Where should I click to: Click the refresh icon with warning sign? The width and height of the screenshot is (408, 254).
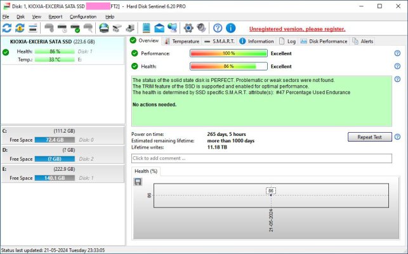20,28
